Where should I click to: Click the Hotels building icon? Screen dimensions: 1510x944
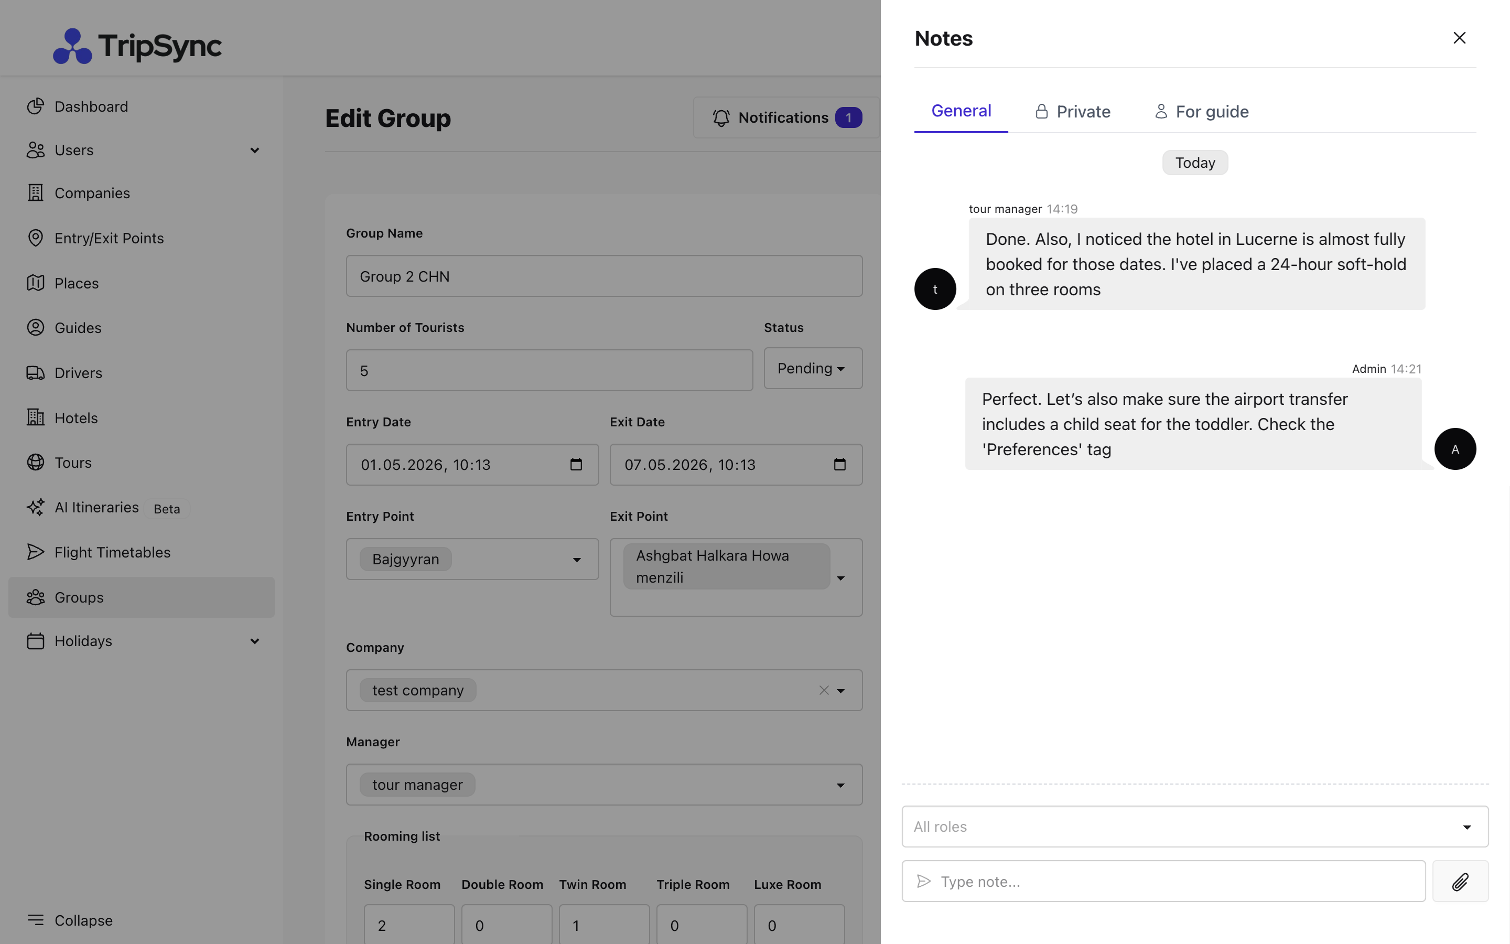point(36,417)
